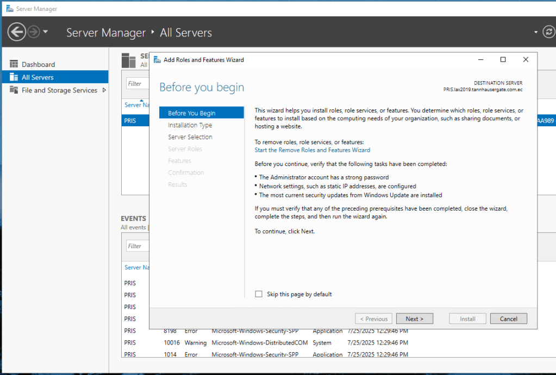The width and height of the screenshot is (556, 375).
Task: Click the Next button
Action: point(414,319)
